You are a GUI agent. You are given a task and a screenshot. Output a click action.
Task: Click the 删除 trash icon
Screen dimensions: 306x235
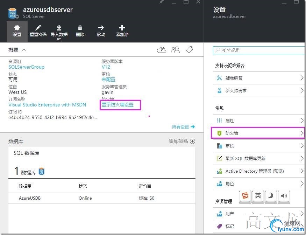[80, 28]
